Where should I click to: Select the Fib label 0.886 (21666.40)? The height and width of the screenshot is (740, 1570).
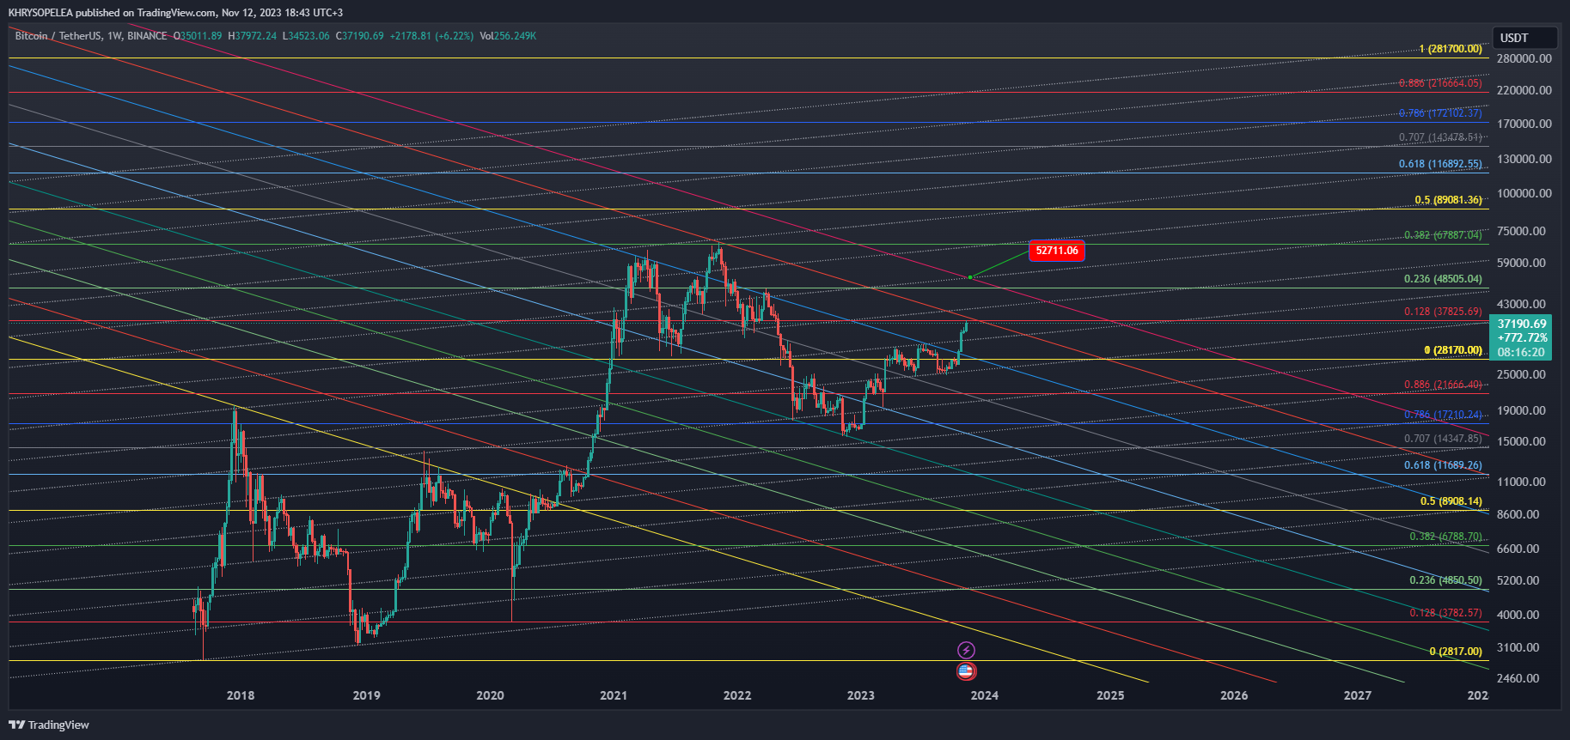tap(1444, 385)
